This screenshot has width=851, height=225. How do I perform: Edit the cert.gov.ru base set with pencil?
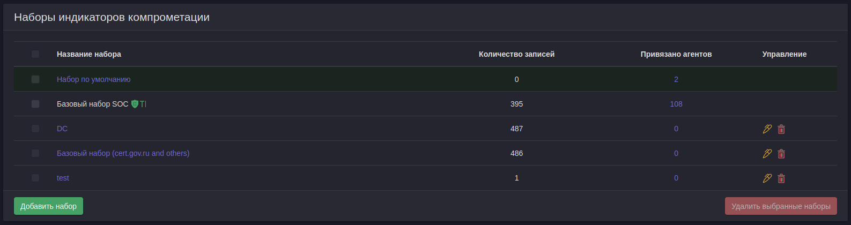pyautogui.click(x=767, y=153)
